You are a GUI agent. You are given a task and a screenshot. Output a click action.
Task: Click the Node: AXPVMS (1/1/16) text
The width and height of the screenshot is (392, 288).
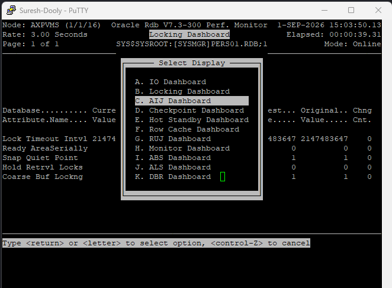52,25
